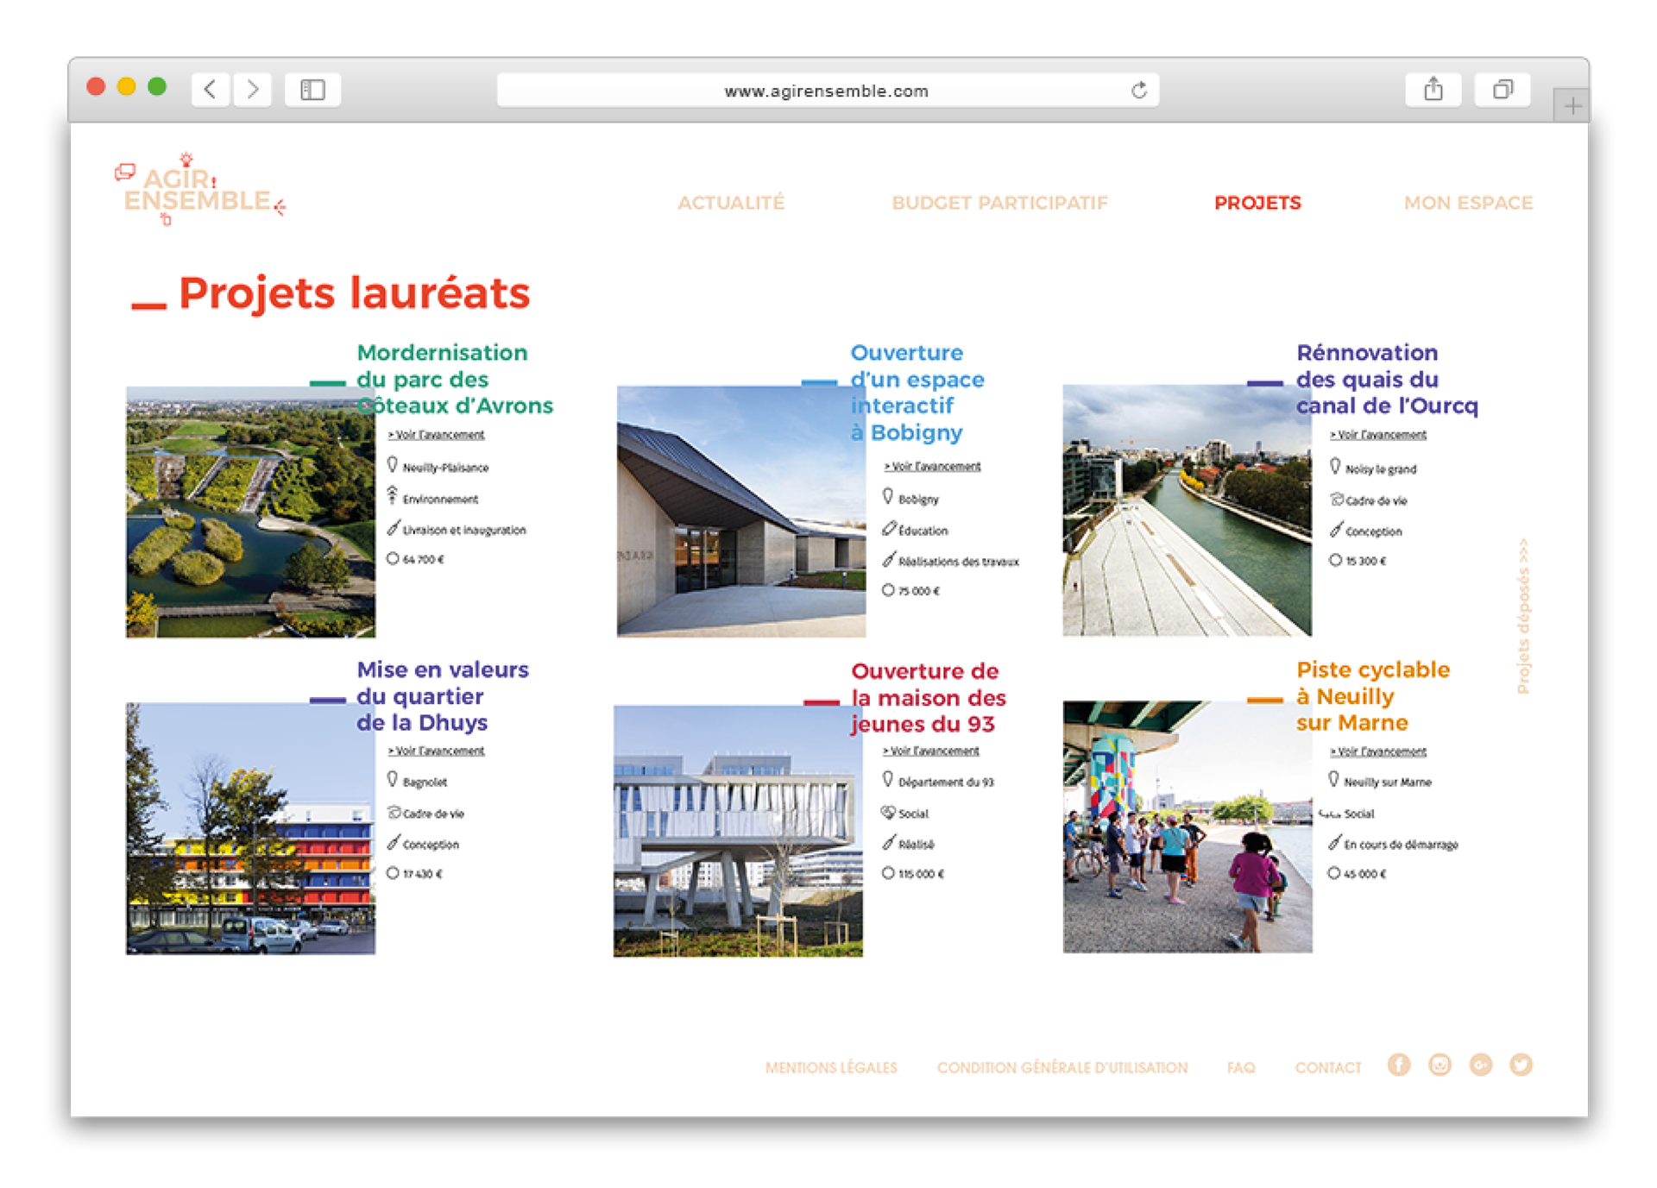This screenshot has height=1188, width=1657.
Task: Click the Réalisations des travaux status text
Action: pyautogui.click(x=959, y=562)
